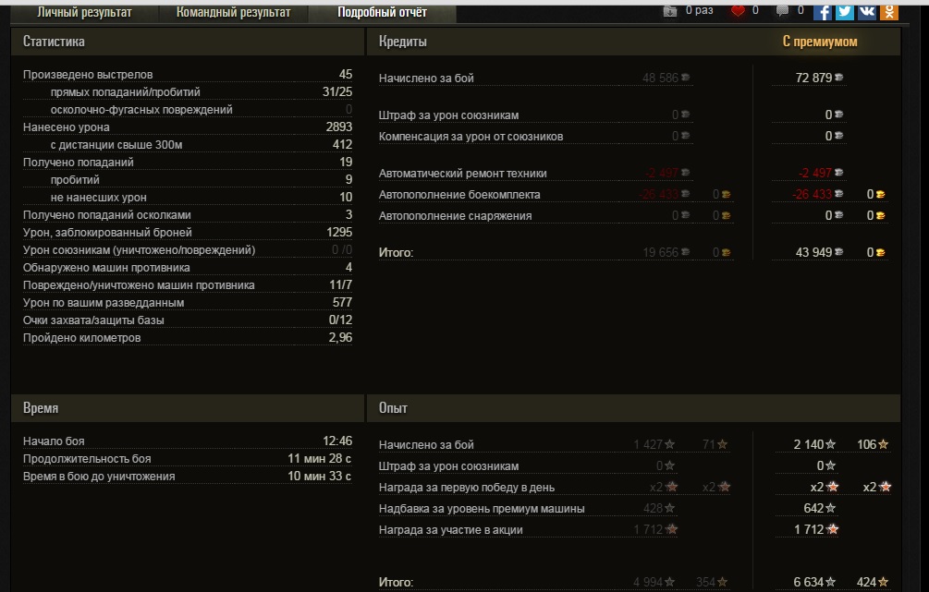Select the Награда за участие в акции label
Screen dimensions: 929x592
click(451, 530)
